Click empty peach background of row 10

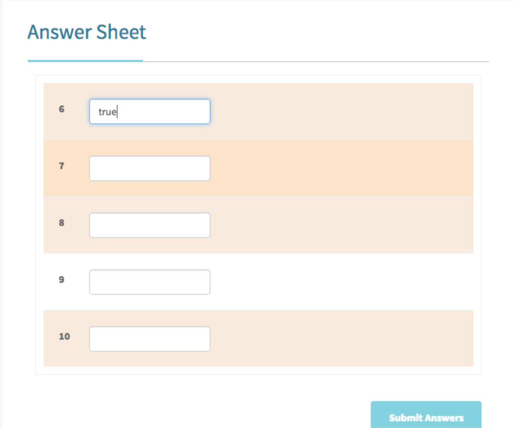tap(341, 339)
